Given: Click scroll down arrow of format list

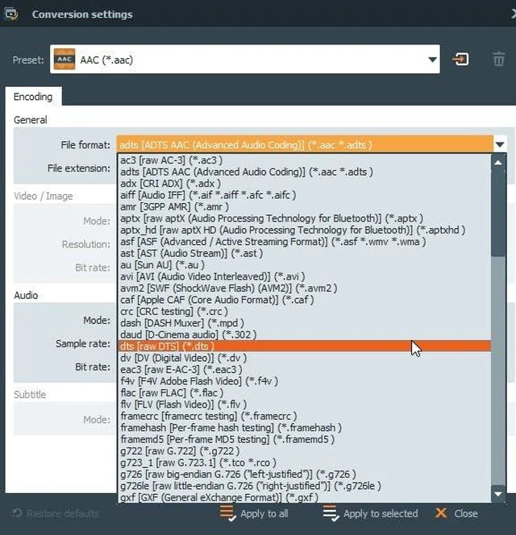Looking at the screenshot, I should 498,494.
